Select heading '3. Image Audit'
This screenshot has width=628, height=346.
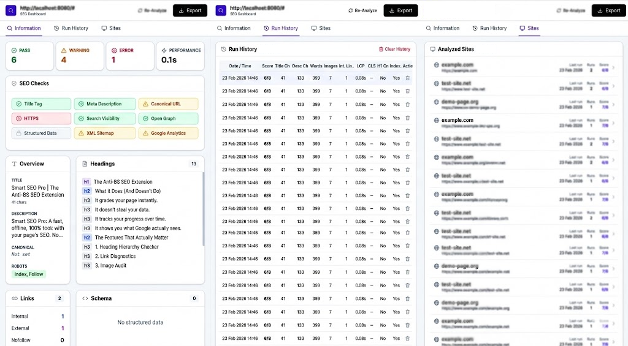tap(110, 266)
